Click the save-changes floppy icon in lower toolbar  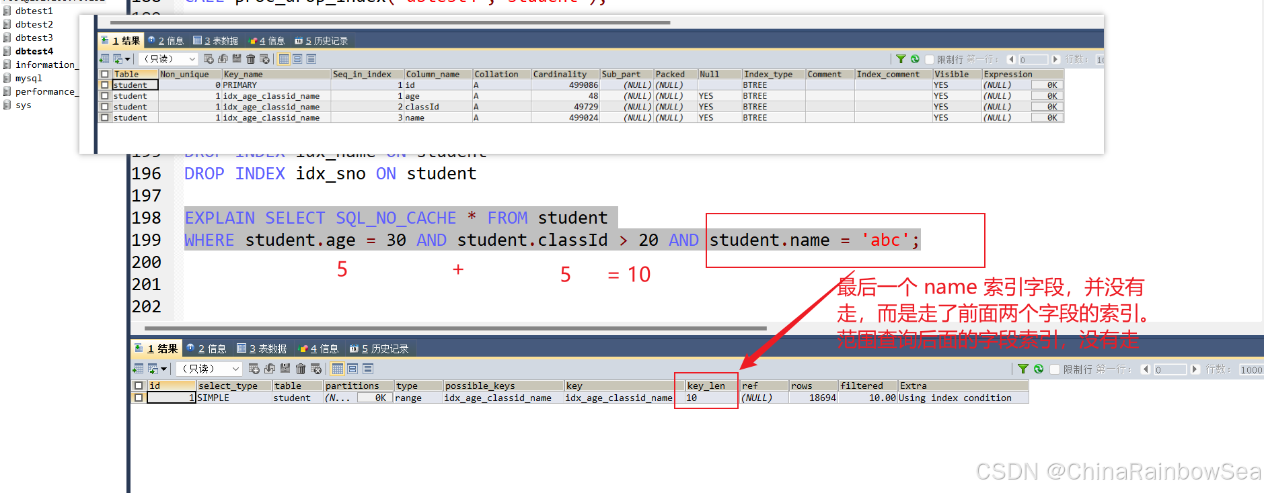tap(285, 368)
